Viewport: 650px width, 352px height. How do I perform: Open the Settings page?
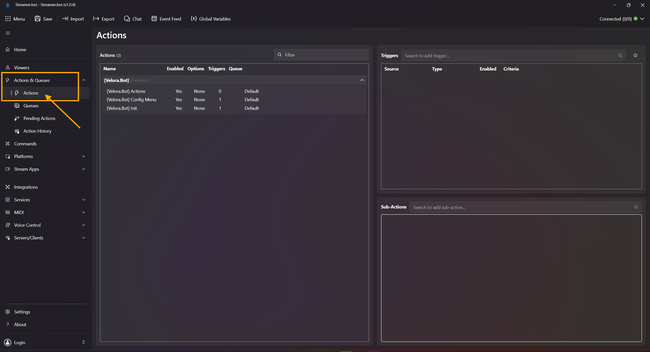pyautogui.click(x=22, y=312)
